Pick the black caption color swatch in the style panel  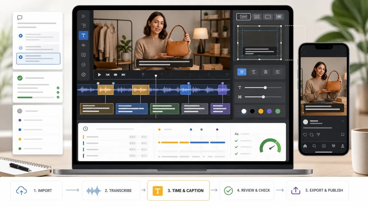click(x=252, y=111)
